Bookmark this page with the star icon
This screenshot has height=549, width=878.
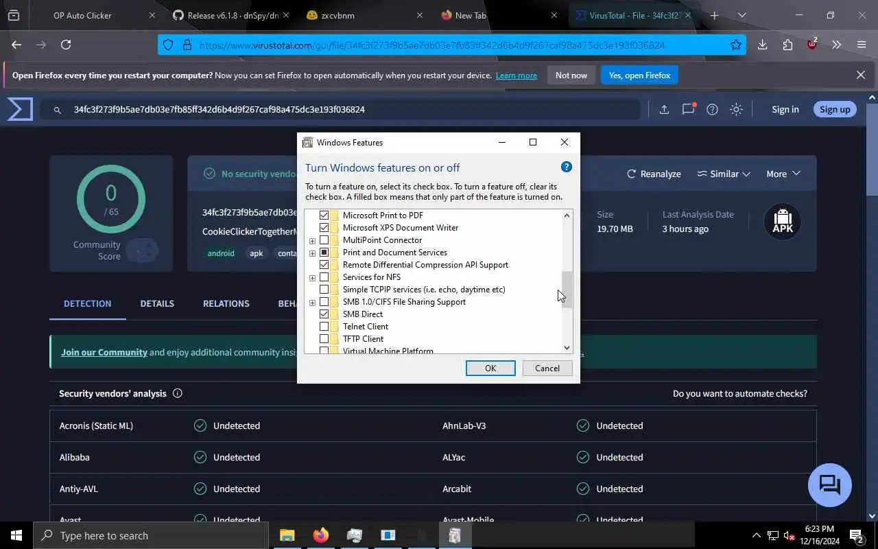click(x=736, y=45)
